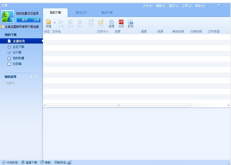Sort by the 文件类型 column header

point(219,31)
